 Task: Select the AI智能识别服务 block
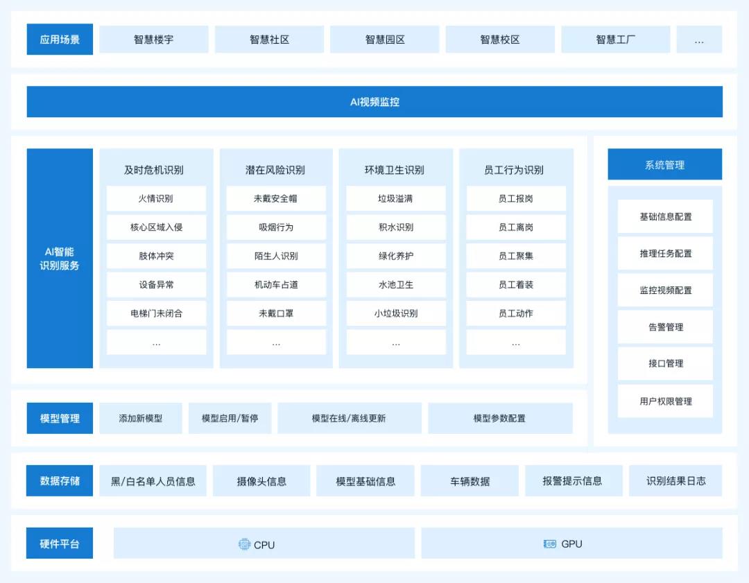pyautogui.click(x=60, y=259)
